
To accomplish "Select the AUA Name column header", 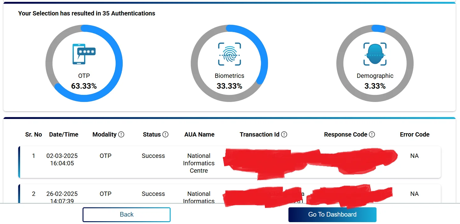I will (199, 134).
